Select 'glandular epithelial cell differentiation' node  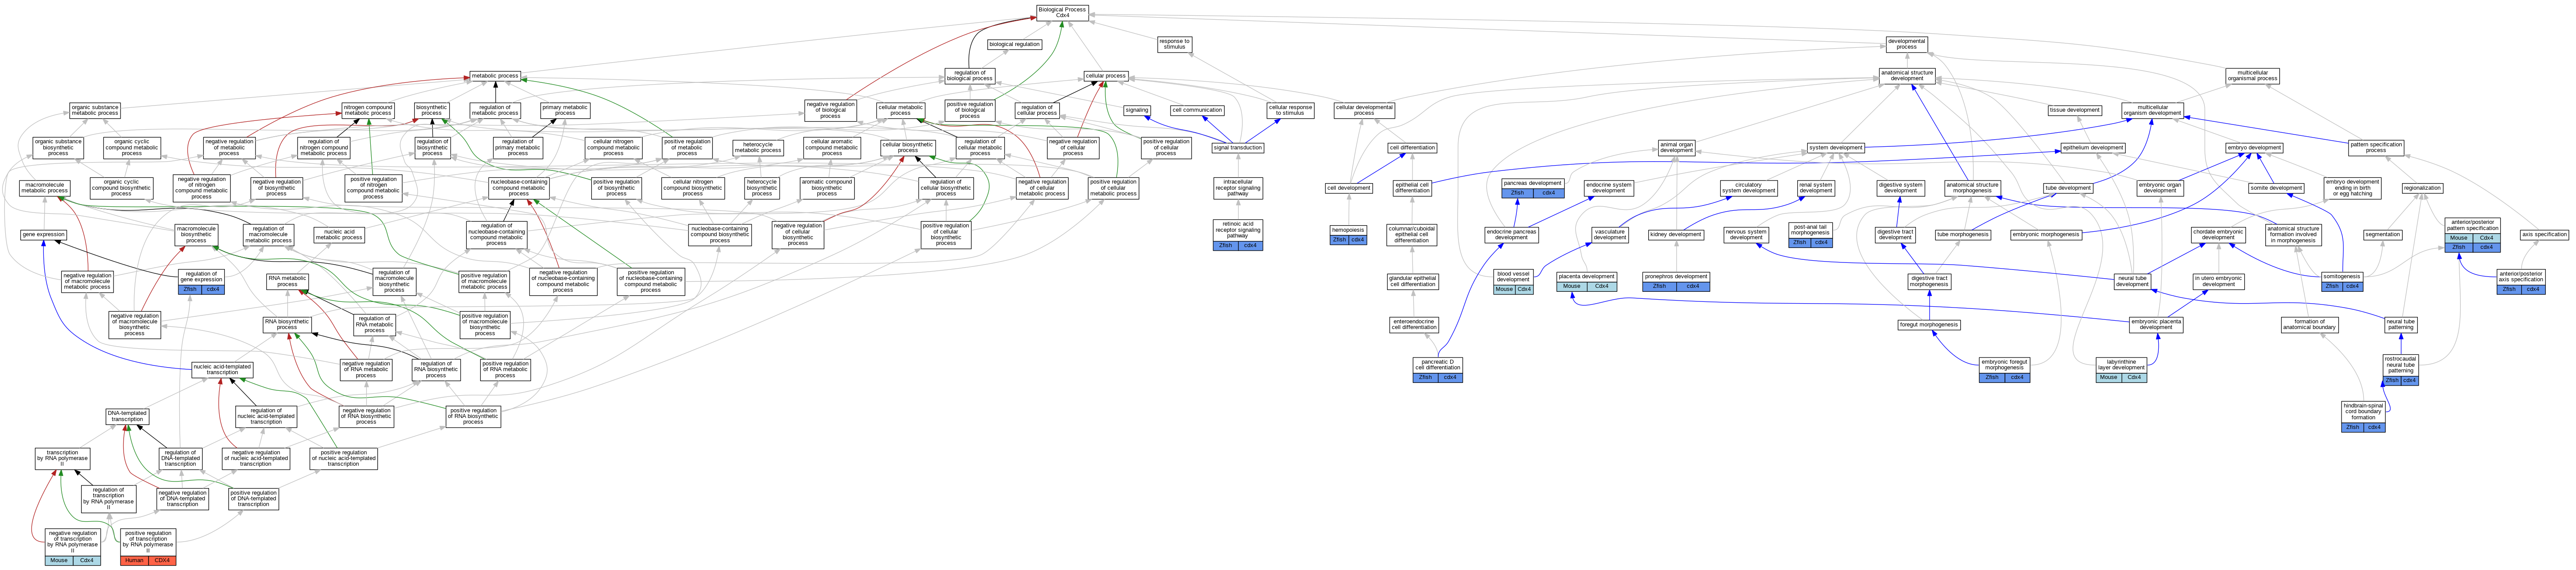1412,282
